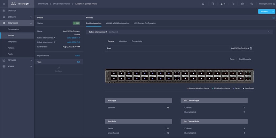Show the Port Channels view

pyautogui.click(x=245, y=59)
